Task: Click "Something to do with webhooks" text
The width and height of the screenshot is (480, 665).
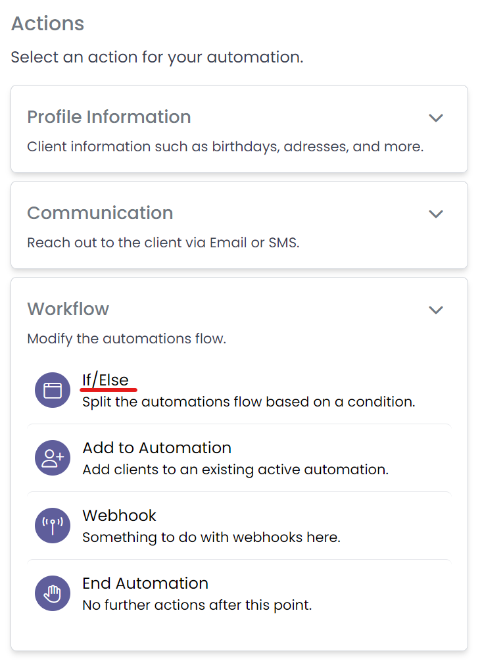Action: 211,537
